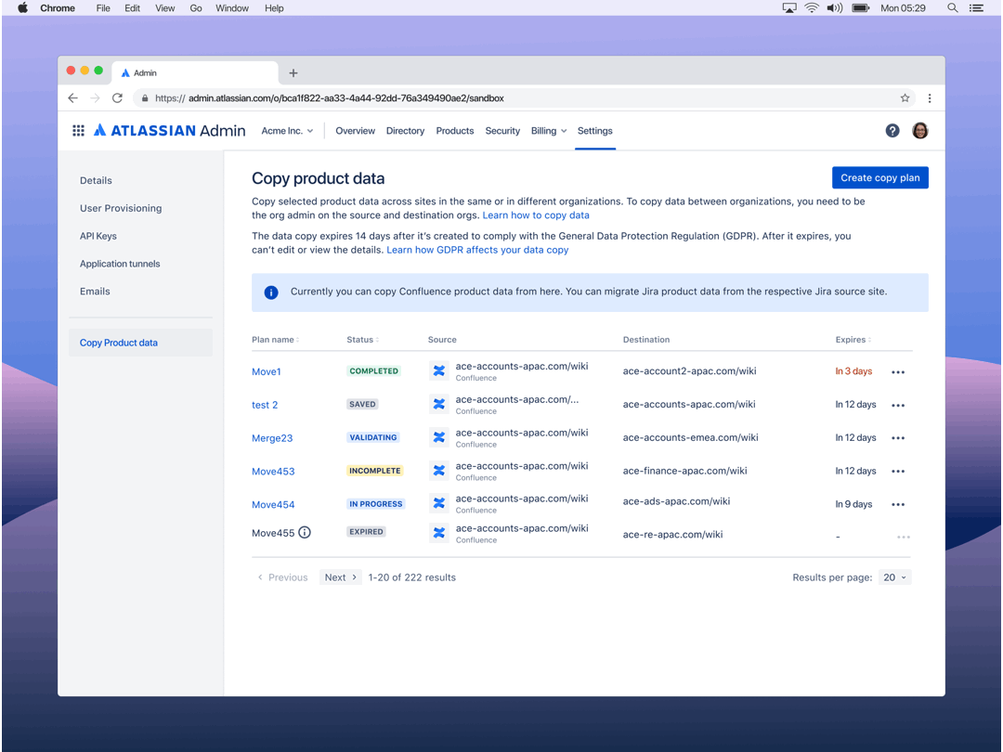Sort table by Plan name column

pyautogui.click(x=275, y=340)
